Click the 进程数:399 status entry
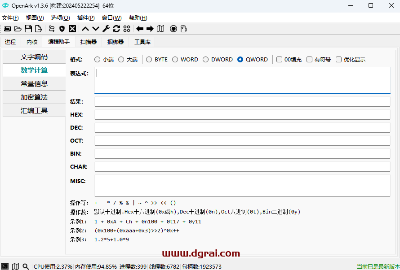 (133, 266)
